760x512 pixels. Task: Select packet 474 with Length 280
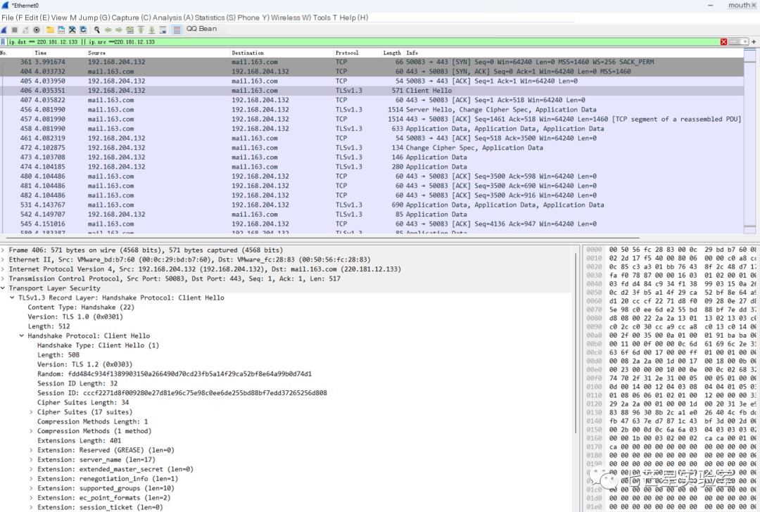tap(372, 167)
